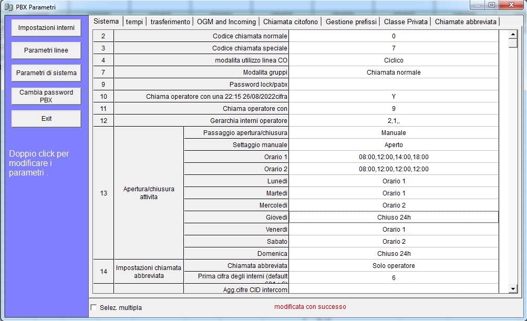The height and width of the screenshot is (321, 527).
Task: Click the Exit button
Action: [46, 119]
